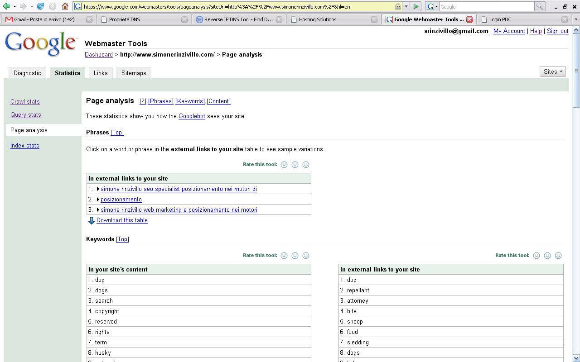Click the lock icon in address bar
Viewport: 580px width, 362px height.
(x=398, y=6)
